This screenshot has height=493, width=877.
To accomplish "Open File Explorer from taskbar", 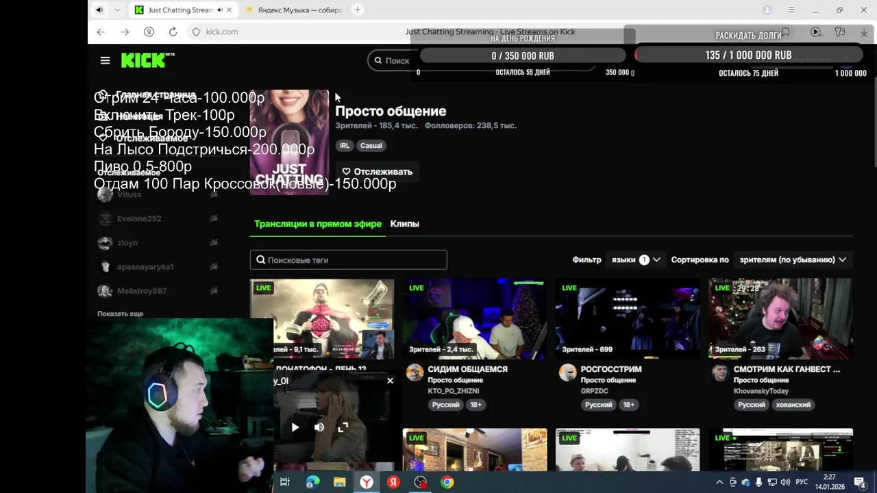I will [x=339, y=483].
